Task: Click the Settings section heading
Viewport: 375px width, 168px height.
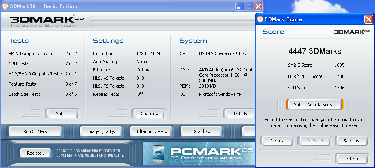Action: click(108, 41)
